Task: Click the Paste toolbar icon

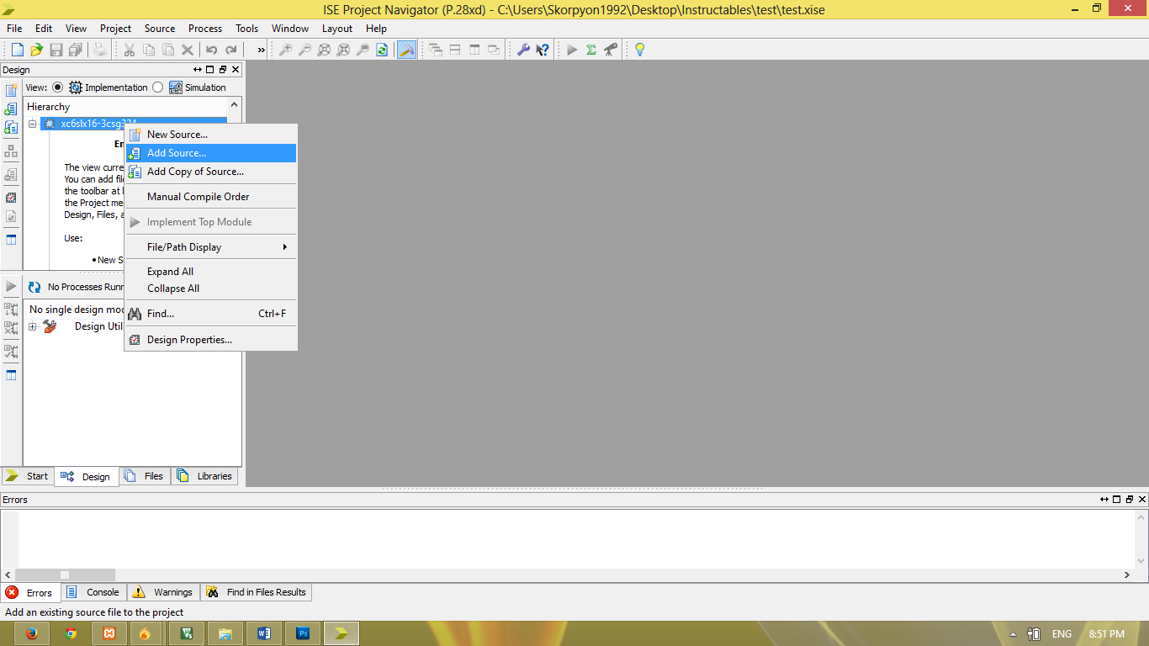Action: 168,50
